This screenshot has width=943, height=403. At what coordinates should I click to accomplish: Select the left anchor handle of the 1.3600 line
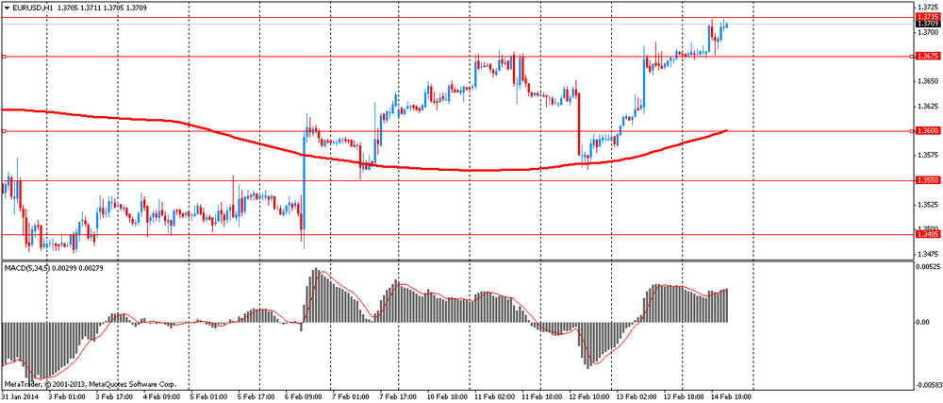click(4, 130)
